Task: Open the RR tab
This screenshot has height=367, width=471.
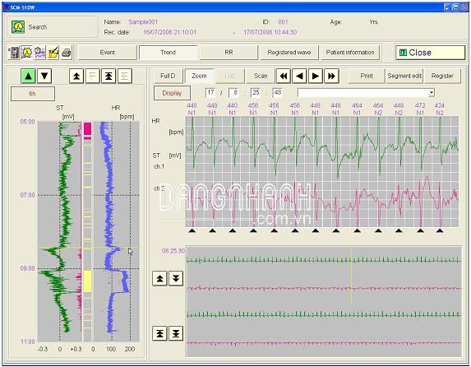Action: (x=229, y=53)
